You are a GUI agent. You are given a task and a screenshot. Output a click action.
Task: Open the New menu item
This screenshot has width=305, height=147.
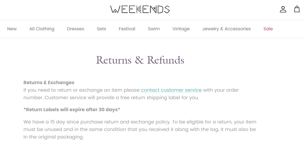(12, 29)
